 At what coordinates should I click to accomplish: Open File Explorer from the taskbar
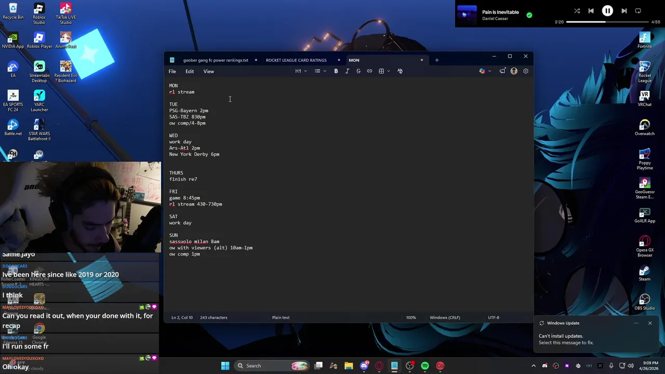pos(349,366)
